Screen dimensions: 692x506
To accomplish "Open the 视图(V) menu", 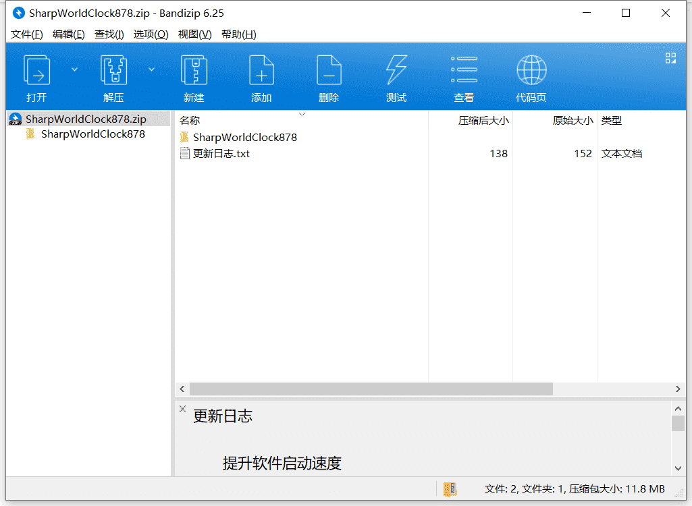I will click(x=194, y=34).
